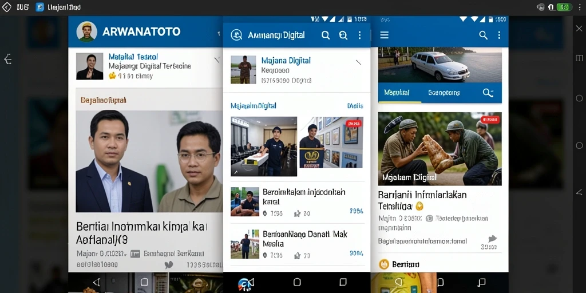The height and width of the screenshot is (293, 586).
Task: Open the overflow menu in the Amuangi Digital header
Action: [x=359, y=35]
